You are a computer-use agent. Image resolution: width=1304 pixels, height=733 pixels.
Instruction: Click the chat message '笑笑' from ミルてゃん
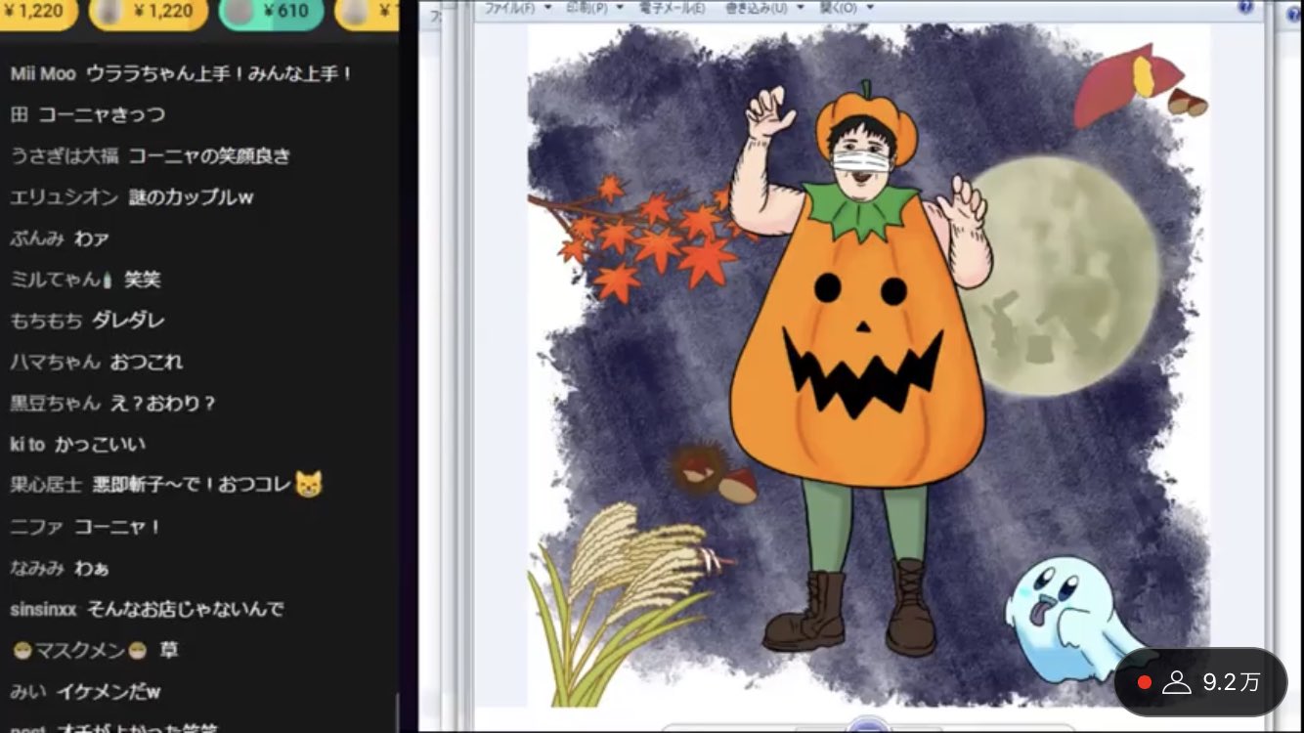click(143, 280)
